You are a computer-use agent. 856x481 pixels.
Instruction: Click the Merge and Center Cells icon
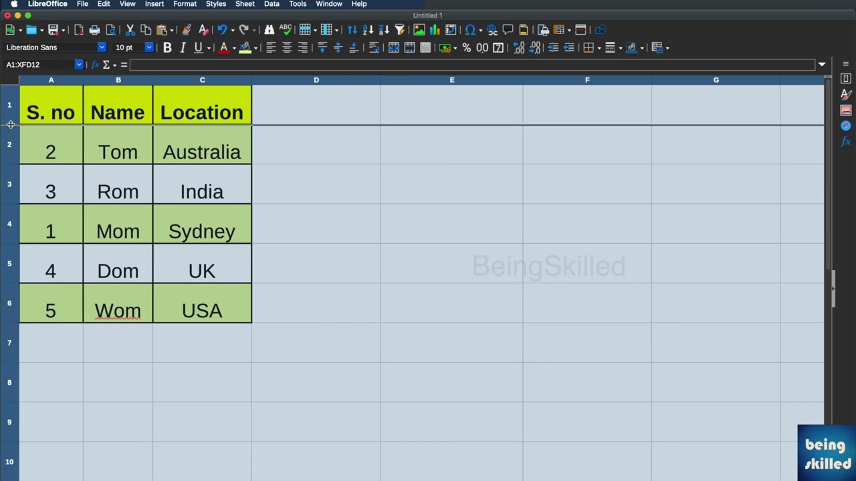click(x=393, y=47)
